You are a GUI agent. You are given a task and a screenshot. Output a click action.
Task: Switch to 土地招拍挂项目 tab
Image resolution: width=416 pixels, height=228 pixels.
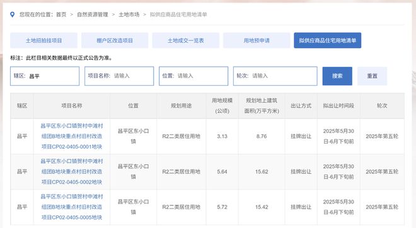[43, 40]
